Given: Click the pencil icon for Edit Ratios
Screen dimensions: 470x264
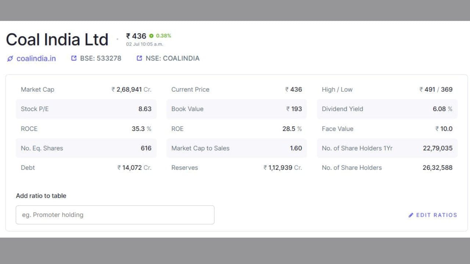Looking at the screenshot, I should coord(411,215).
